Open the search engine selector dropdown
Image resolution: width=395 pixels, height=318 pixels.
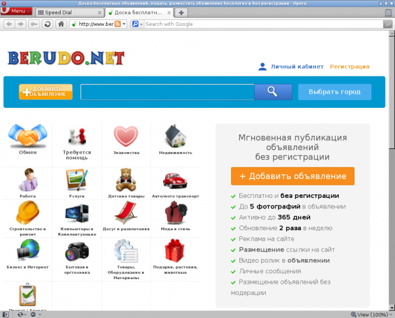click(137, 24)
